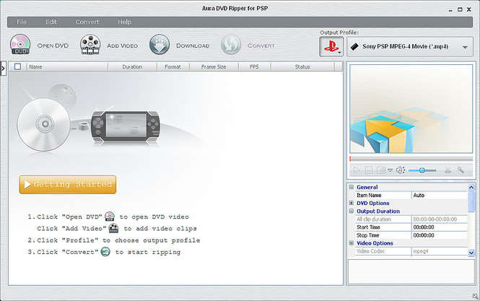Open the effects wrench tool

(461, 170)
